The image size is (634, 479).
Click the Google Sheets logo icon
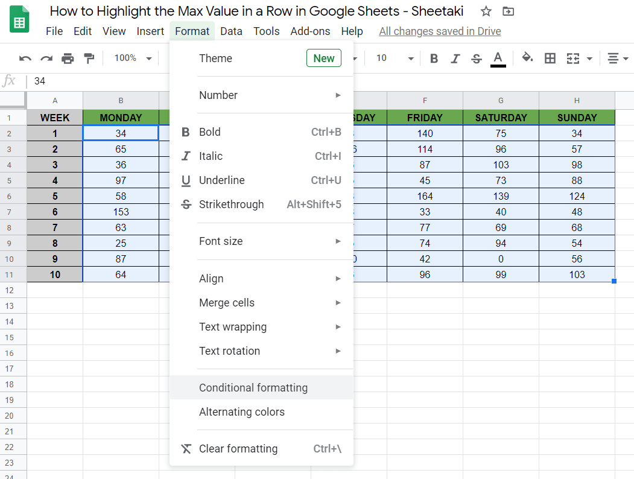click(x=19, y=19)
